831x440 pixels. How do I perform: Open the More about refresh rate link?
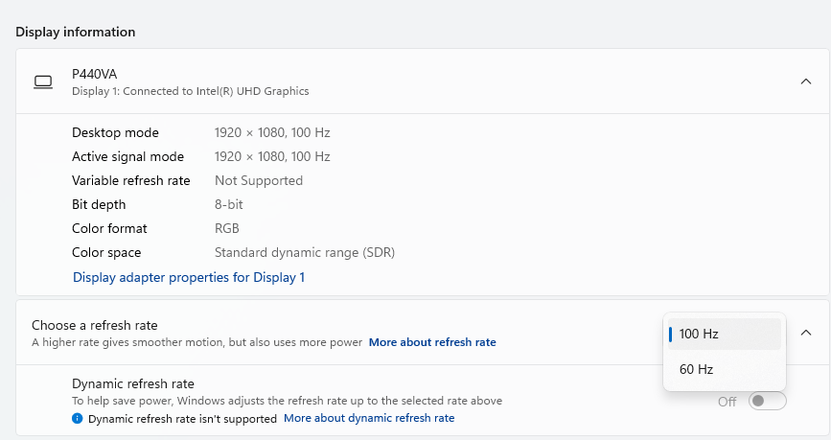[x=432, y=342]
